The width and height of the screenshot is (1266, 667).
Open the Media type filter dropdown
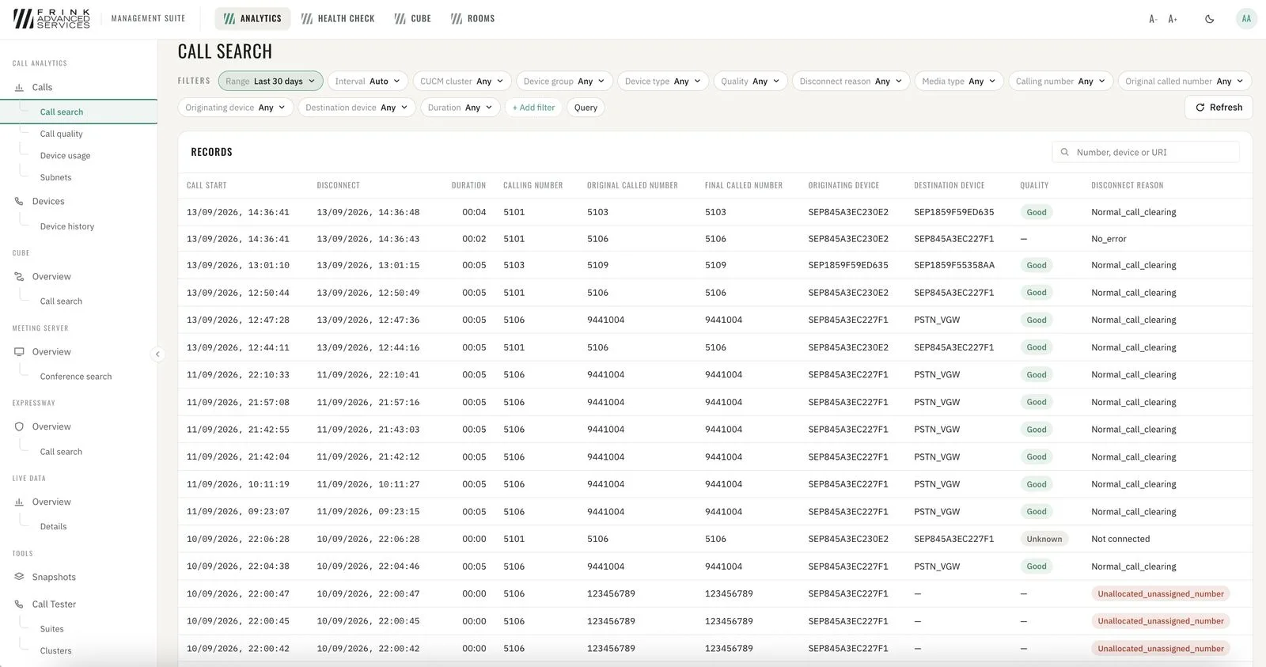pyautogui.click(x=959, y=81)
